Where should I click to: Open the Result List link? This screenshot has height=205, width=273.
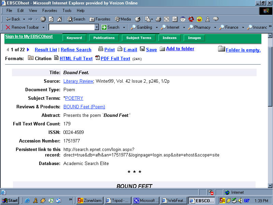[x=46, y=50]
